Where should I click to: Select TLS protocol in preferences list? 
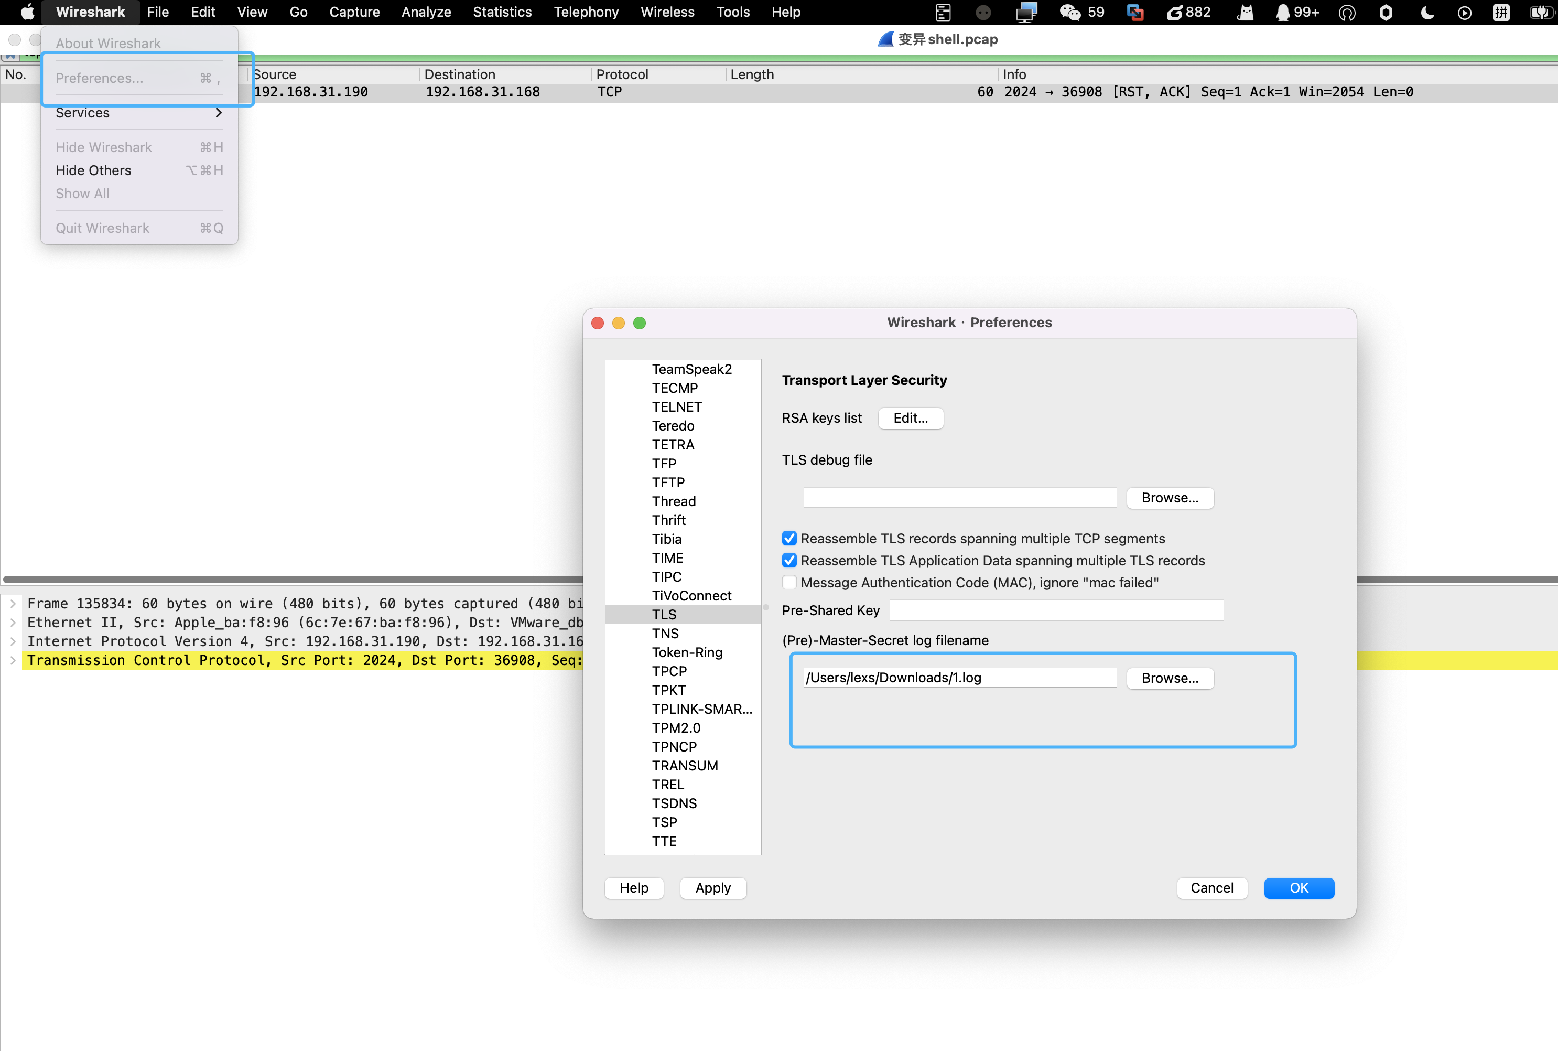[664, 614]
